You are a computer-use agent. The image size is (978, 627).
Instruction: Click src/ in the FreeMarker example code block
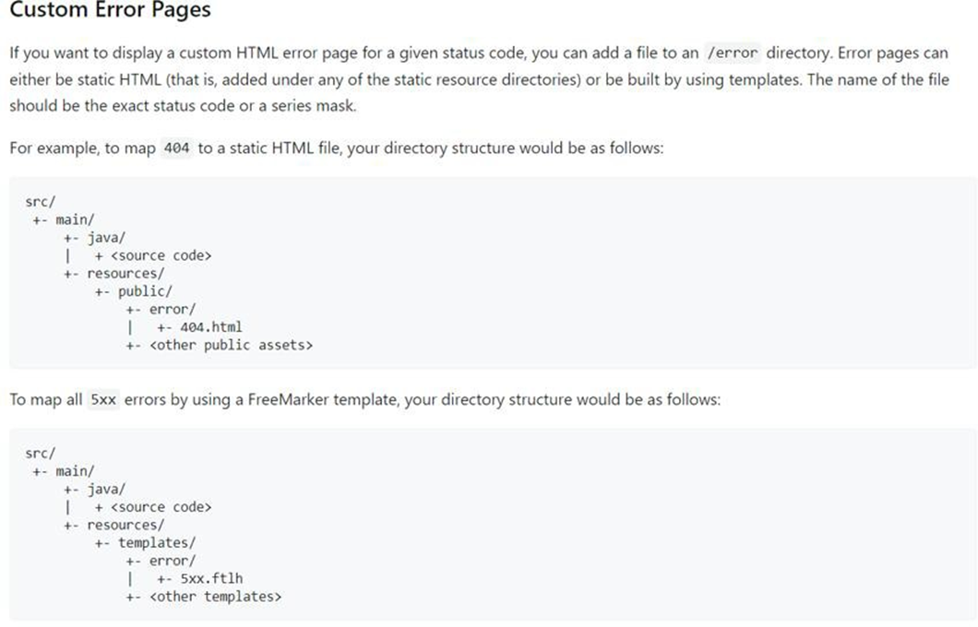coord(41,454)
